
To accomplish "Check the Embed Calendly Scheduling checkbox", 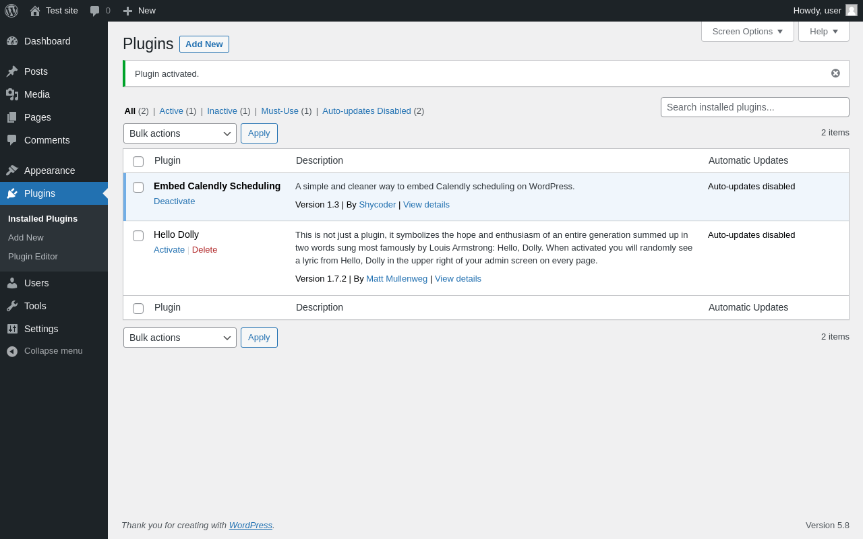I will click(x=138, y=187).
